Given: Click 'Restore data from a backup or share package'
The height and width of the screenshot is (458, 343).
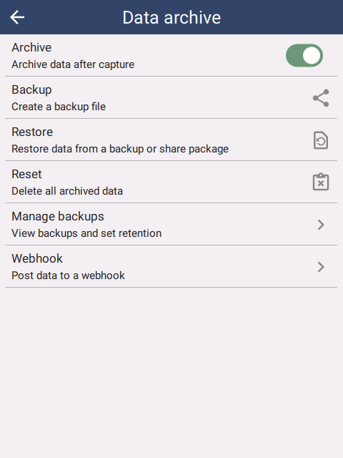Looking at the screenshot, I should 120,149.
